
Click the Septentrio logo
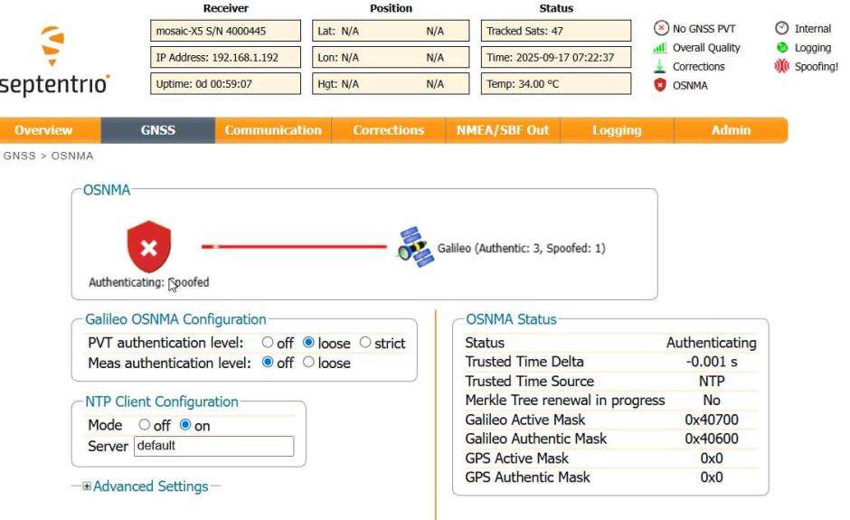pos(52,61)
